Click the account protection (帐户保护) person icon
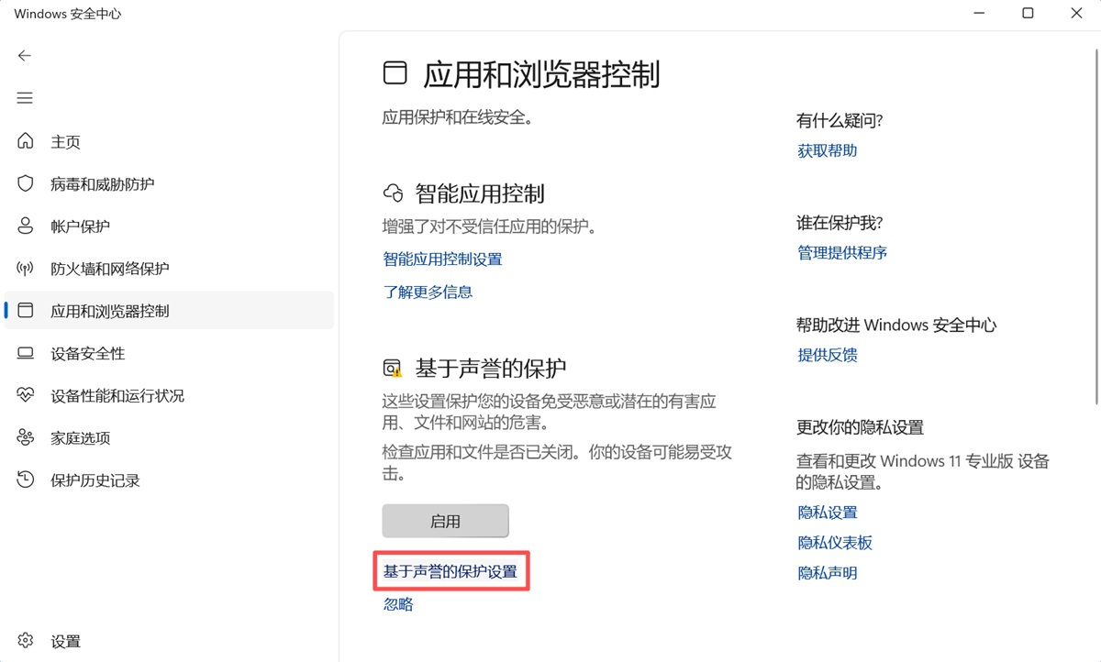1101x662 pixels. [26, 226]
